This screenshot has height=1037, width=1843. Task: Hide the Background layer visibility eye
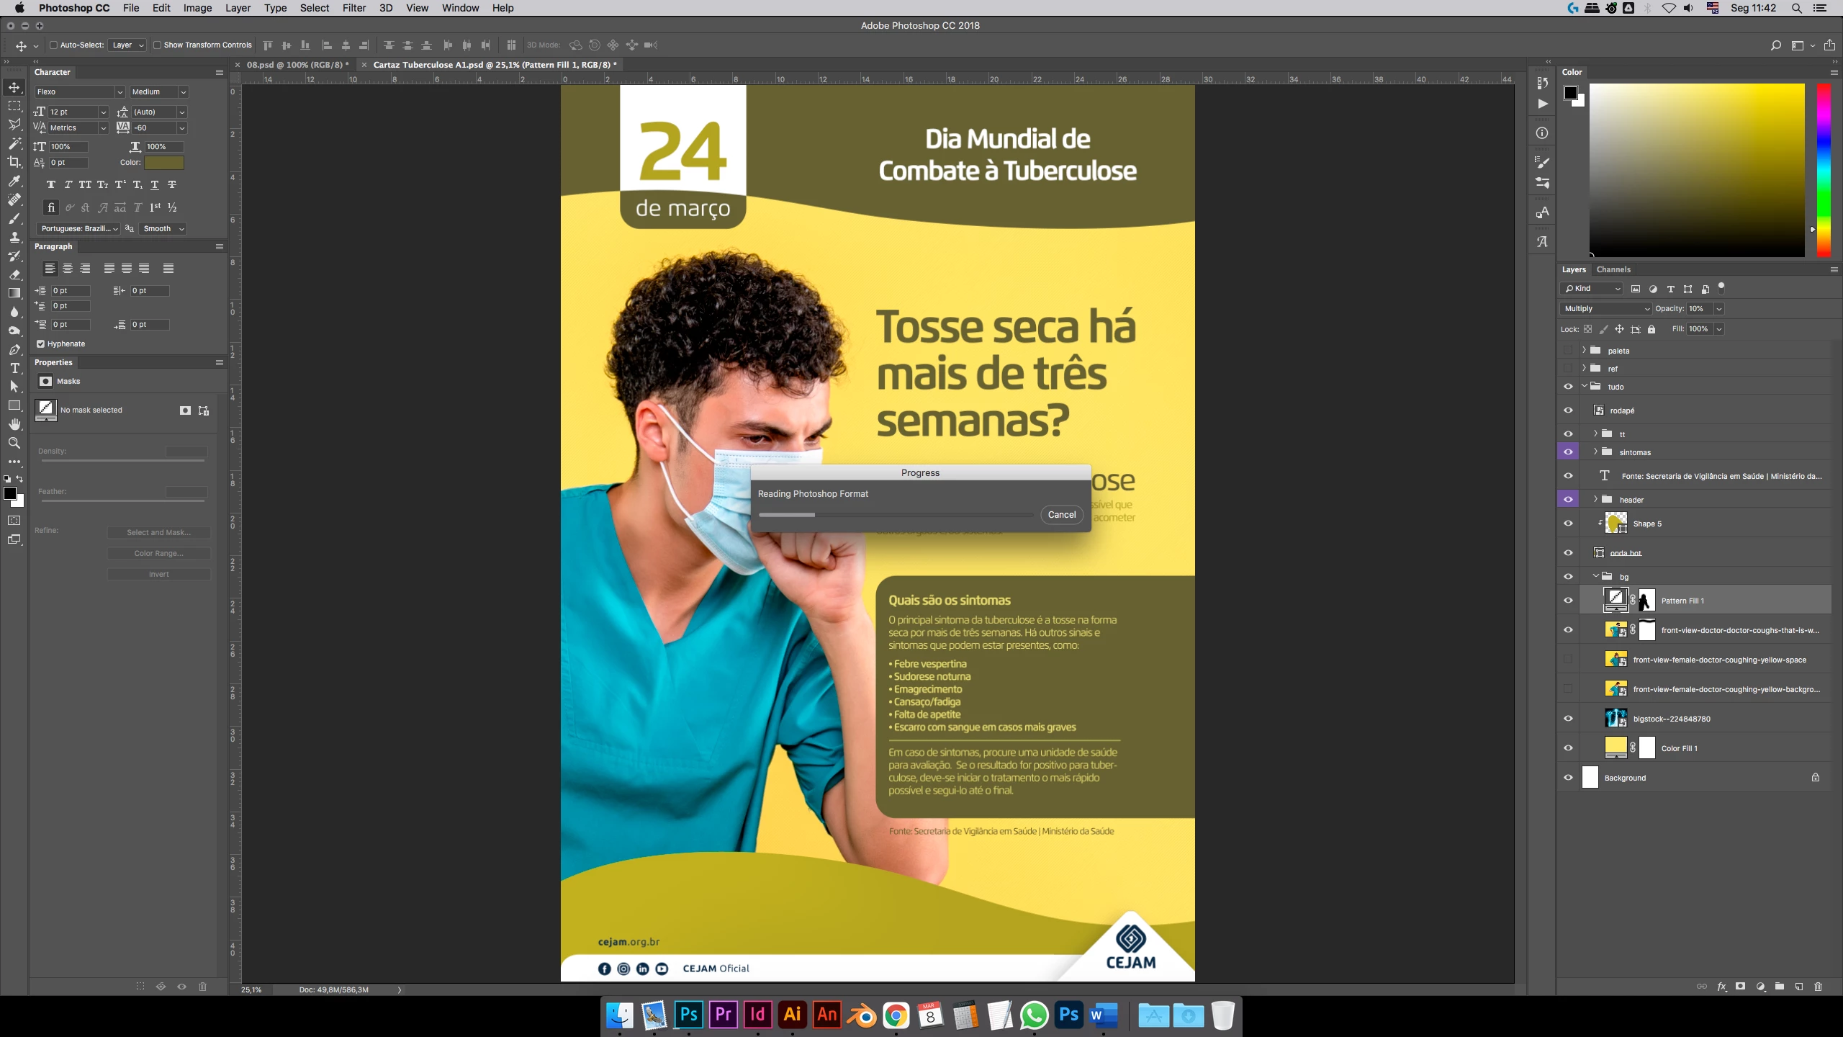pos(1568,778)
